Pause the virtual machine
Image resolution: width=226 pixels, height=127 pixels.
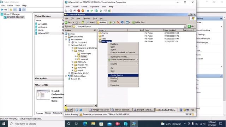(x=88, y=11)
